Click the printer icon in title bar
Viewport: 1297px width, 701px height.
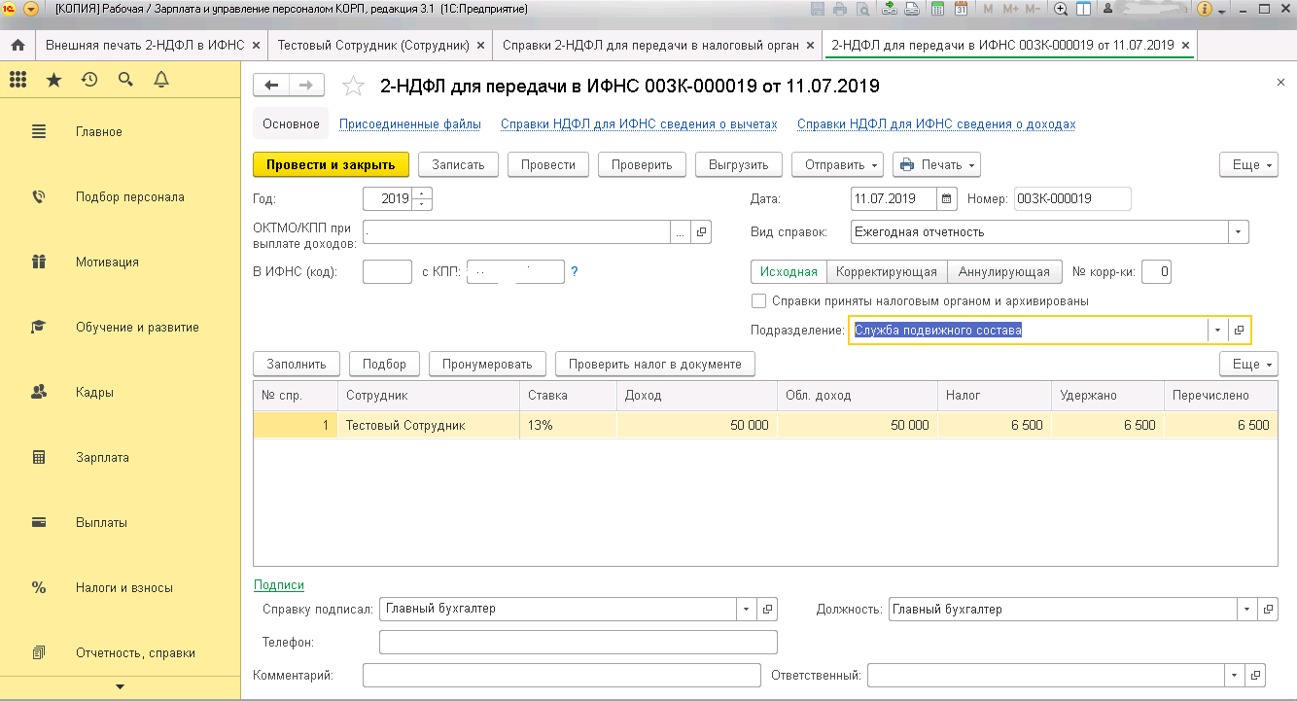click(x=838, y=10)
